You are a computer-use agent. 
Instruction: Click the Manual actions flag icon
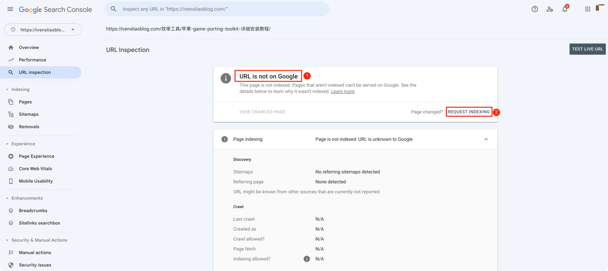(11, 253)
